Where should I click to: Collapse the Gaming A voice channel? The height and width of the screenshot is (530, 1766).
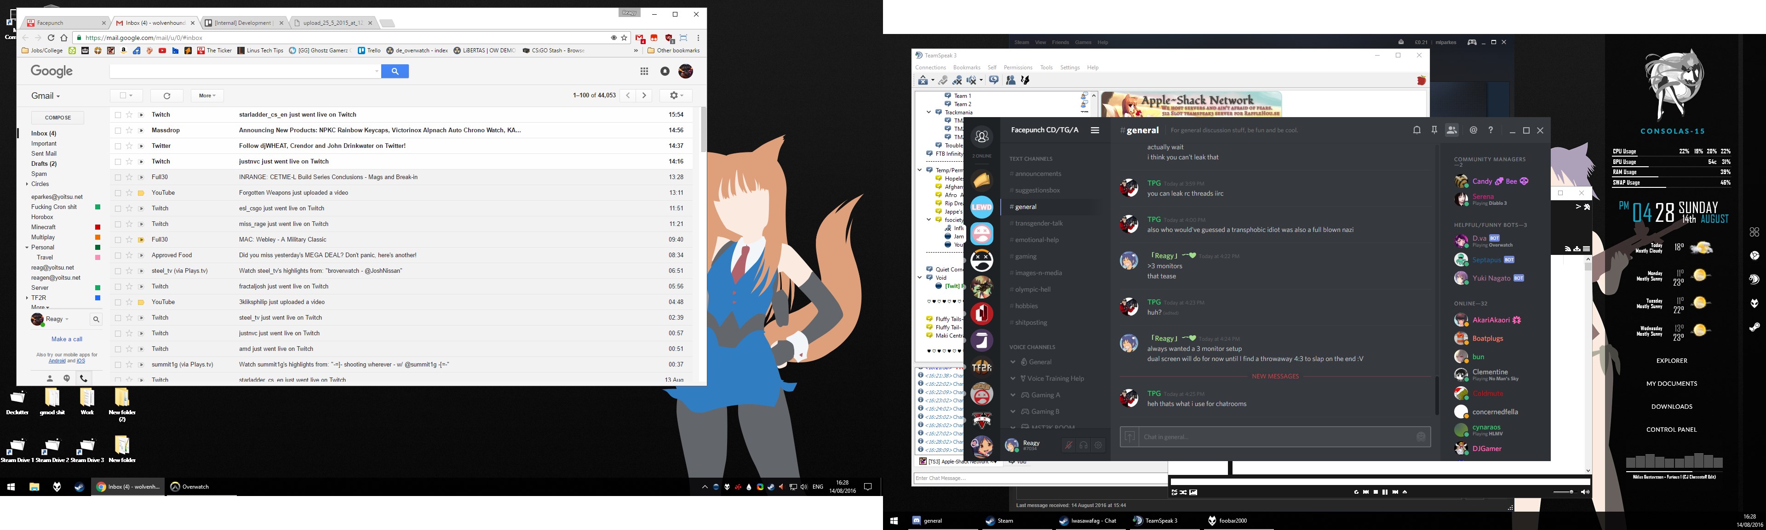click(x=1013, y=395)
